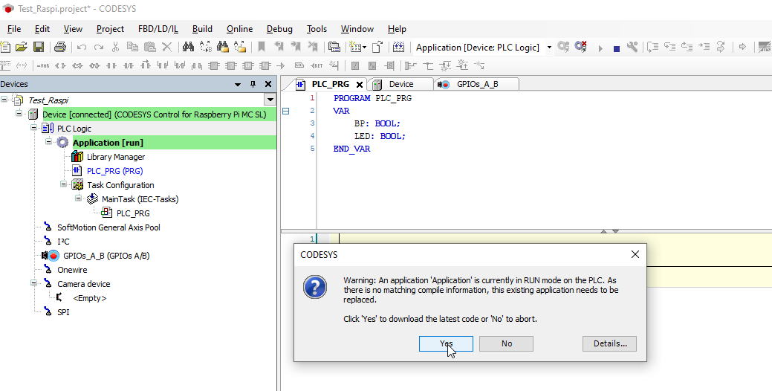The image size is (772, 391).
Task: Click the Cut scissors icon
Action: click(x=115, y=48)
